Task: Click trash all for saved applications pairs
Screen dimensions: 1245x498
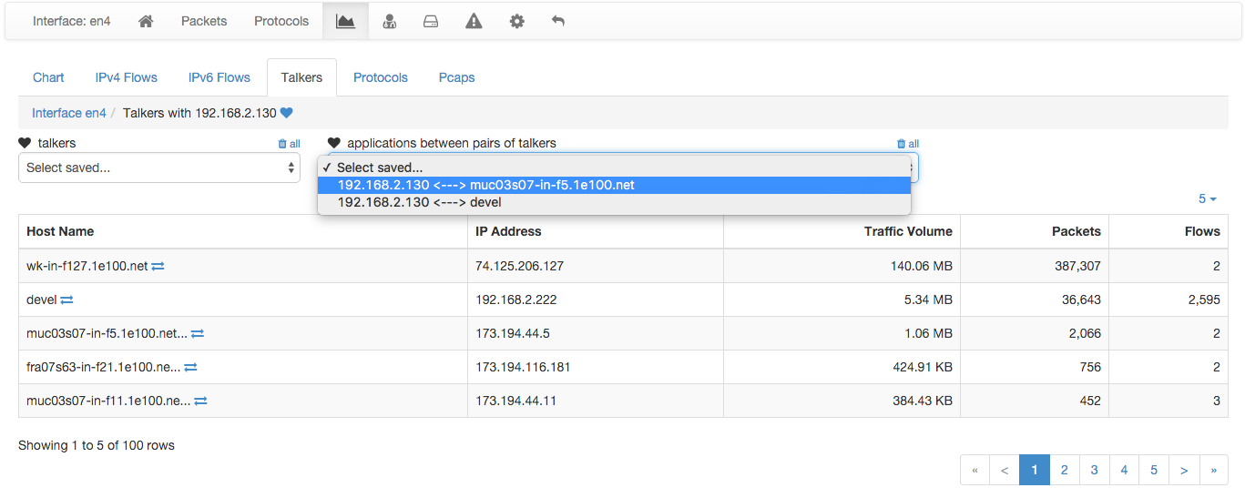Action: (908, 144)
